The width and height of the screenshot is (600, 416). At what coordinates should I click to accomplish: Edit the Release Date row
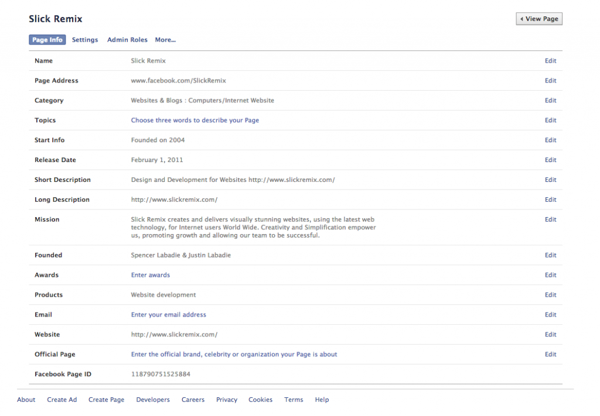click(550, 160)
